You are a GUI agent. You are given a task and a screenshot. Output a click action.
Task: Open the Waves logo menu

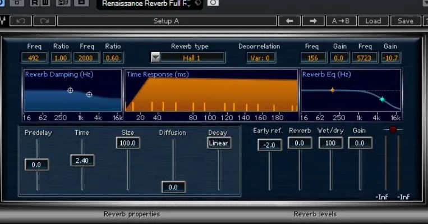point(3,21)
